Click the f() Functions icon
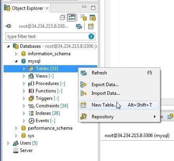174x161 pixels. [x=31, y=91]
